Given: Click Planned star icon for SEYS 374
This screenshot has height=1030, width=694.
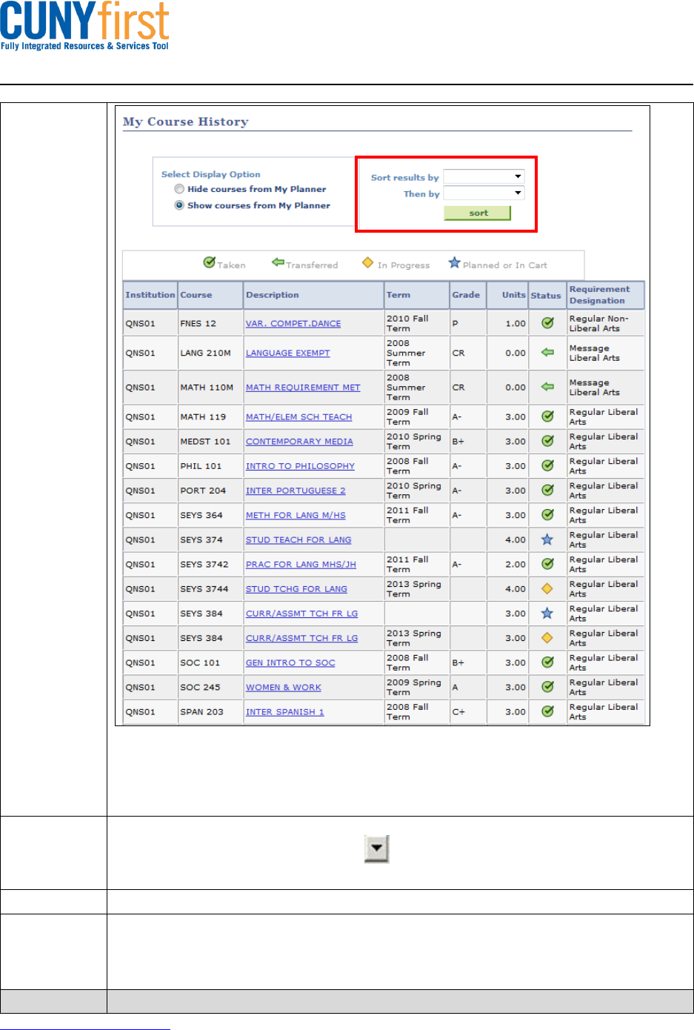Looking at the screenshot, I should pos(547,539).
